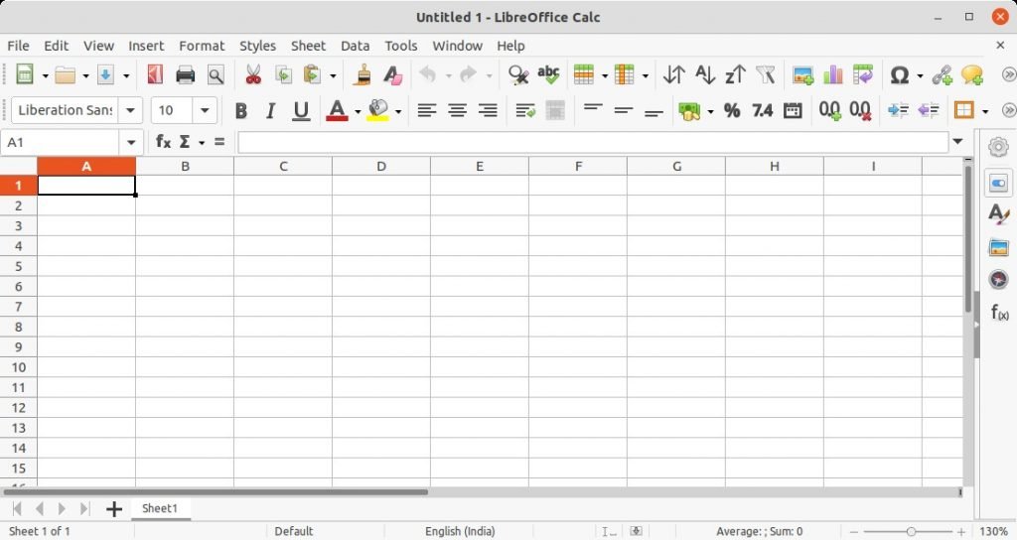Insert a comment bubble
1017x540 pixels.
point(972,75)
